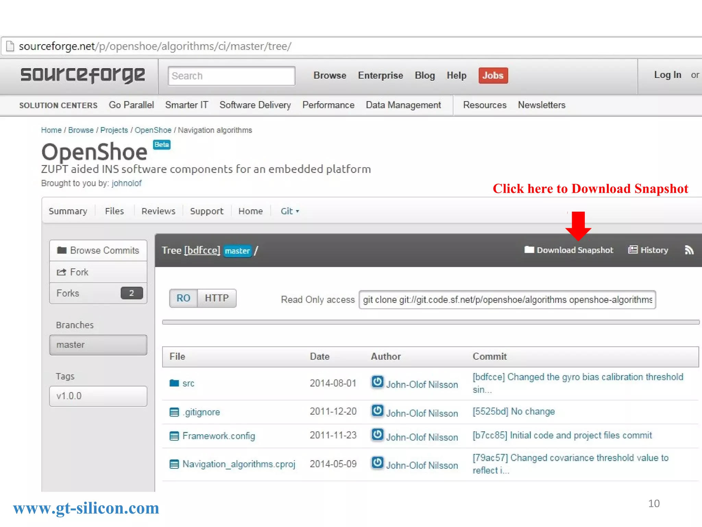Viewport: 702px width, 527px height.
Task: Expand the Git dropdown menu
Action: point(290,211)
